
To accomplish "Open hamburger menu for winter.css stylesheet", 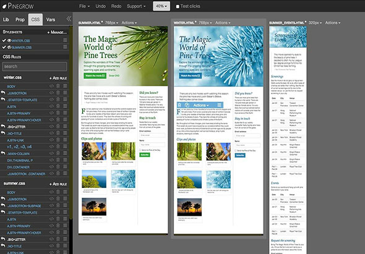I will coord(65,40).
